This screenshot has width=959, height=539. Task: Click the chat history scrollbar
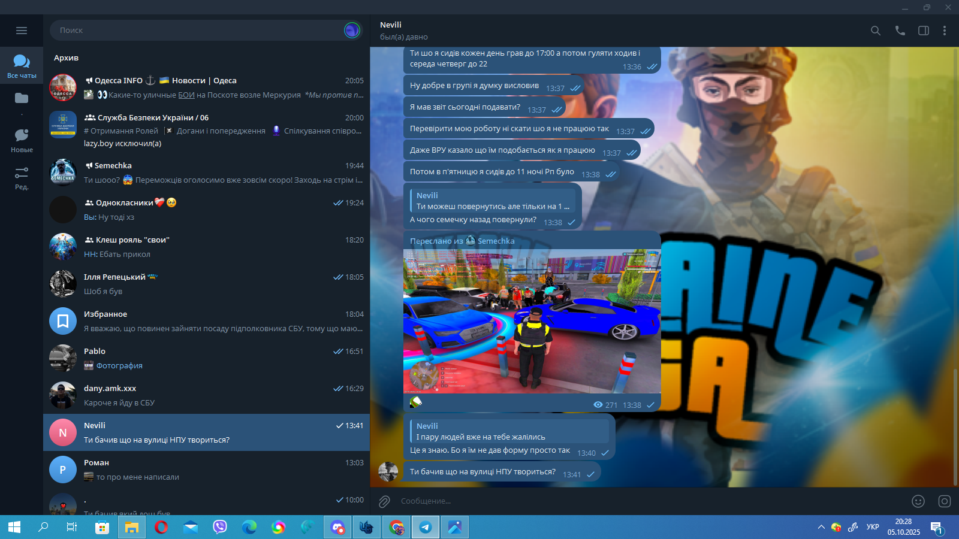[955, 426]
